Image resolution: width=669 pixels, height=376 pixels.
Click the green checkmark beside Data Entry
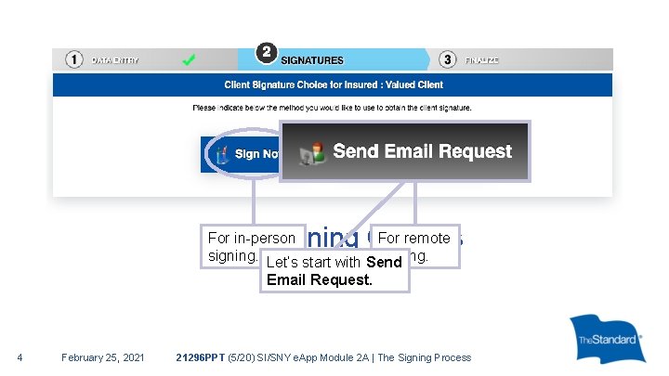[189, 59]
